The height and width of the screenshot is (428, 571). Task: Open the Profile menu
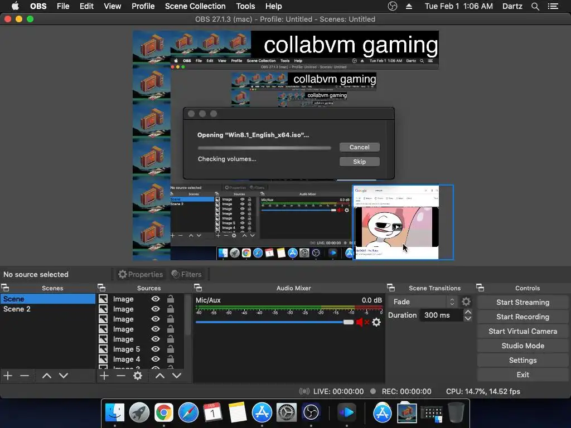pyautogui.click(x=143, y=6)
